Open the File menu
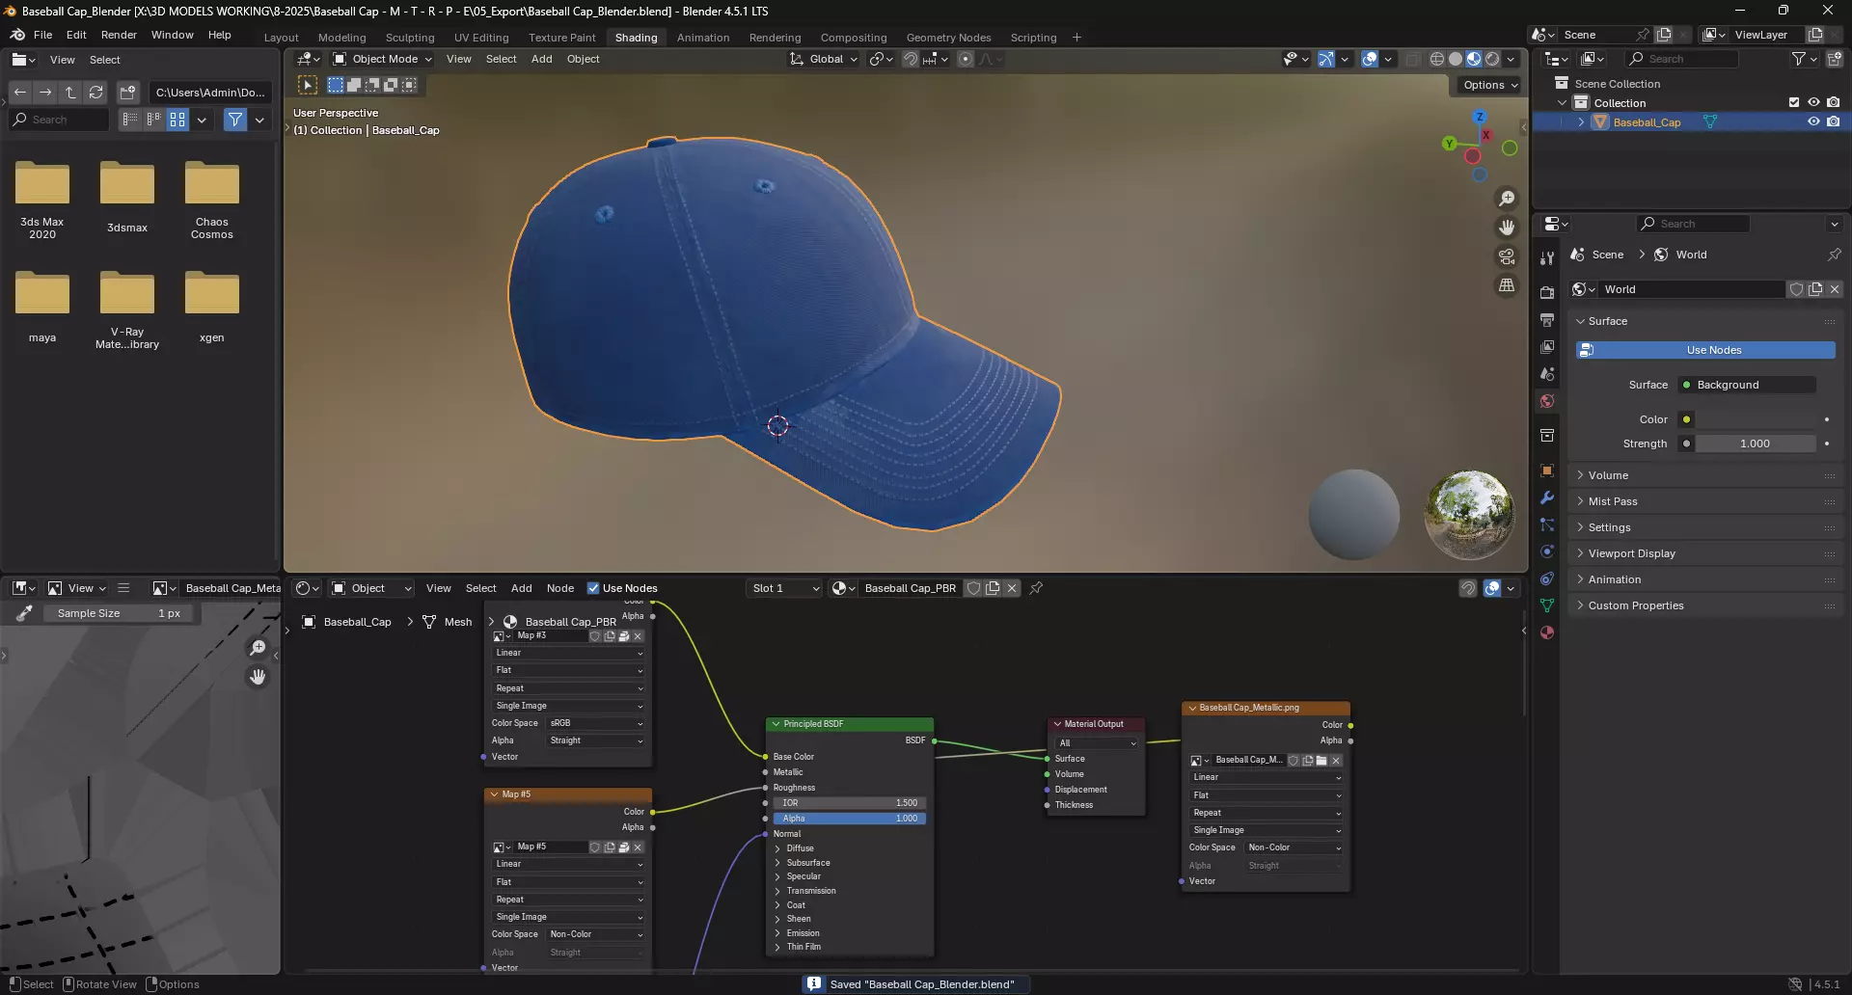Viewport: 1852px width, 995px height. 42,35
